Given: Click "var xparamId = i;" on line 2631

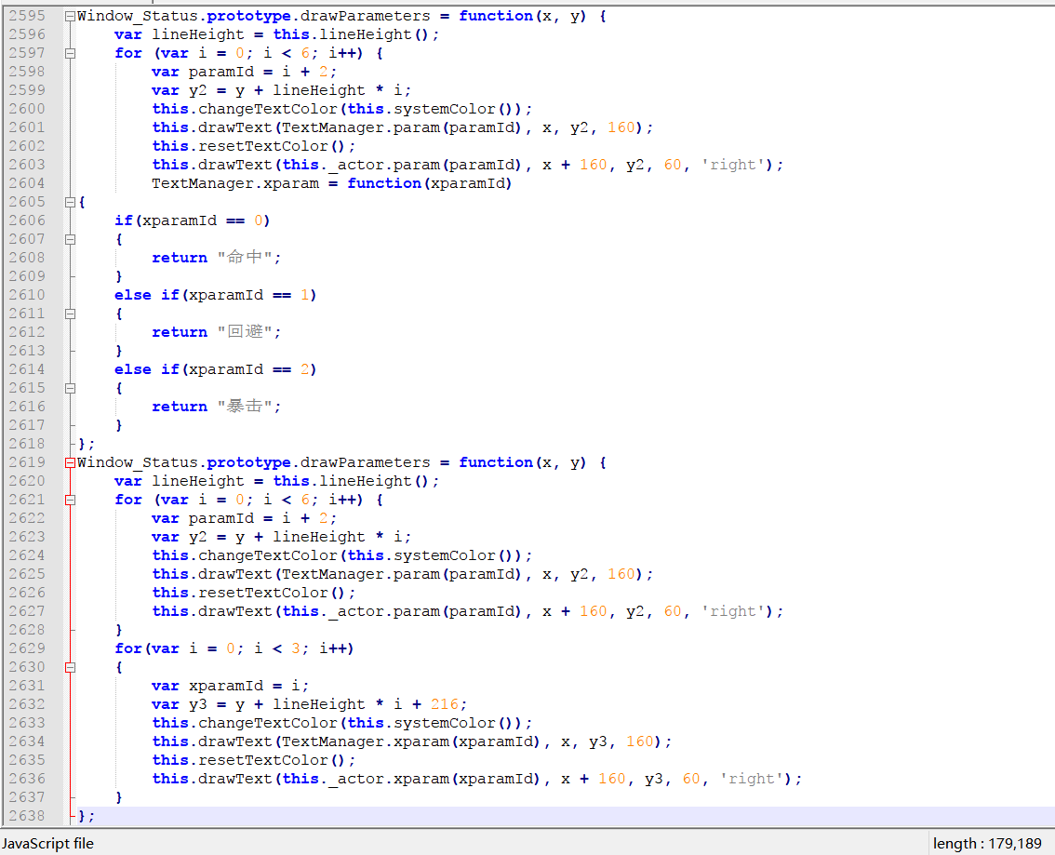Looking at the screenshot, I should tap(230, 687).
